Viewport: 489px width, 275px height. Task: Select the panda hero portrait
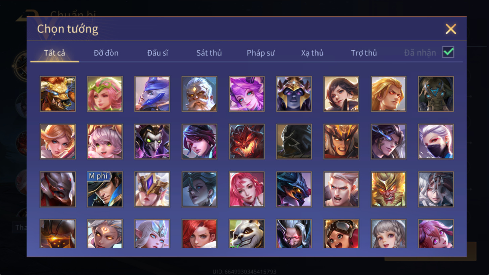click(247, 234)
